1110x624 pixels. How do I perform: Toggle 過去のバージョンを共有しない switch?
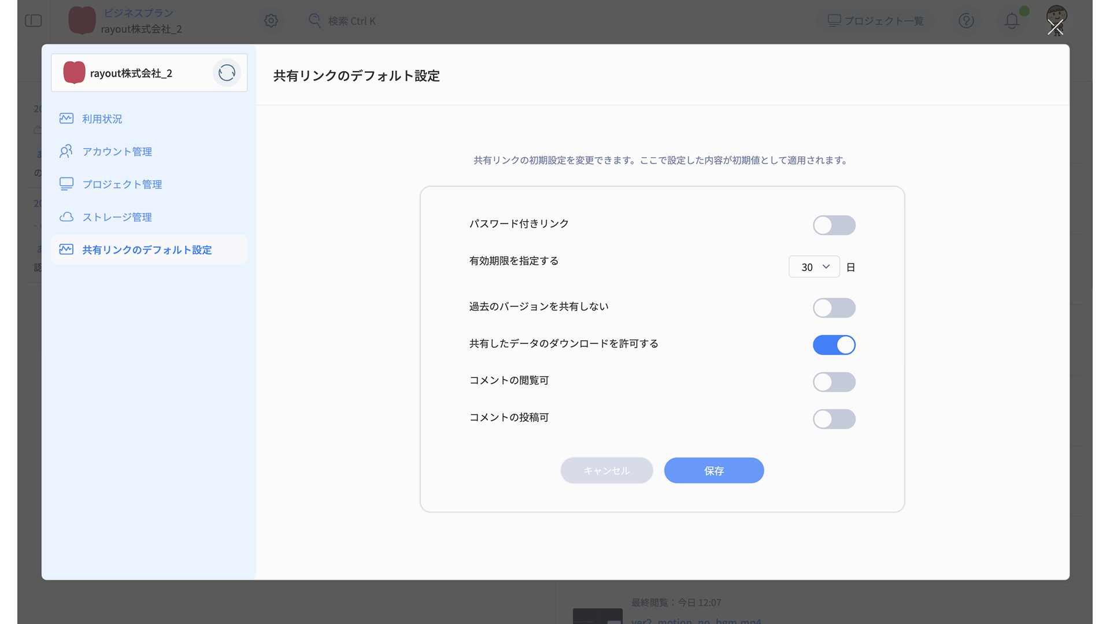834,308
